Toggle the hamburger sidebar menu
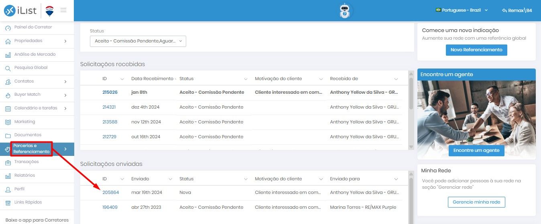 (63, 10)
